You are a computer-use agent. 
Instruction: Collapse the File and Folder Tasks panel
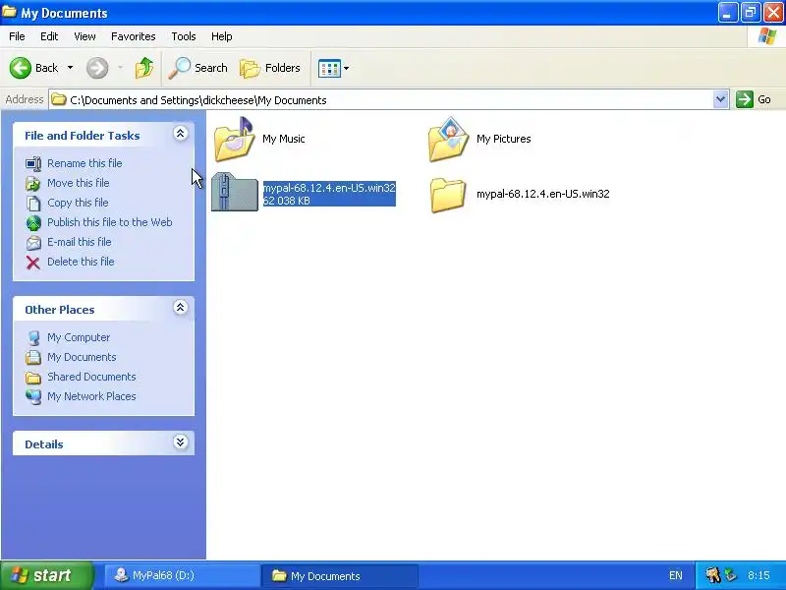coord(181,134)
